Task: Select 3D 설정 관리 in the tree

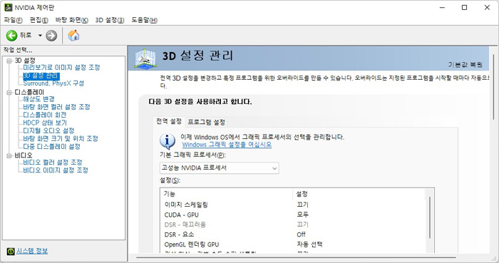Action: pyautogui.click(x=41, y=76)
